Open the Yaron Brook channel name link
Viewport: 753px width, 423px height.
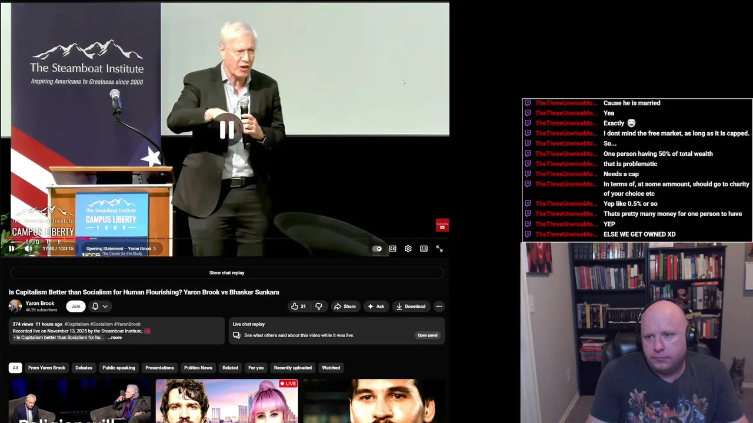40,303
